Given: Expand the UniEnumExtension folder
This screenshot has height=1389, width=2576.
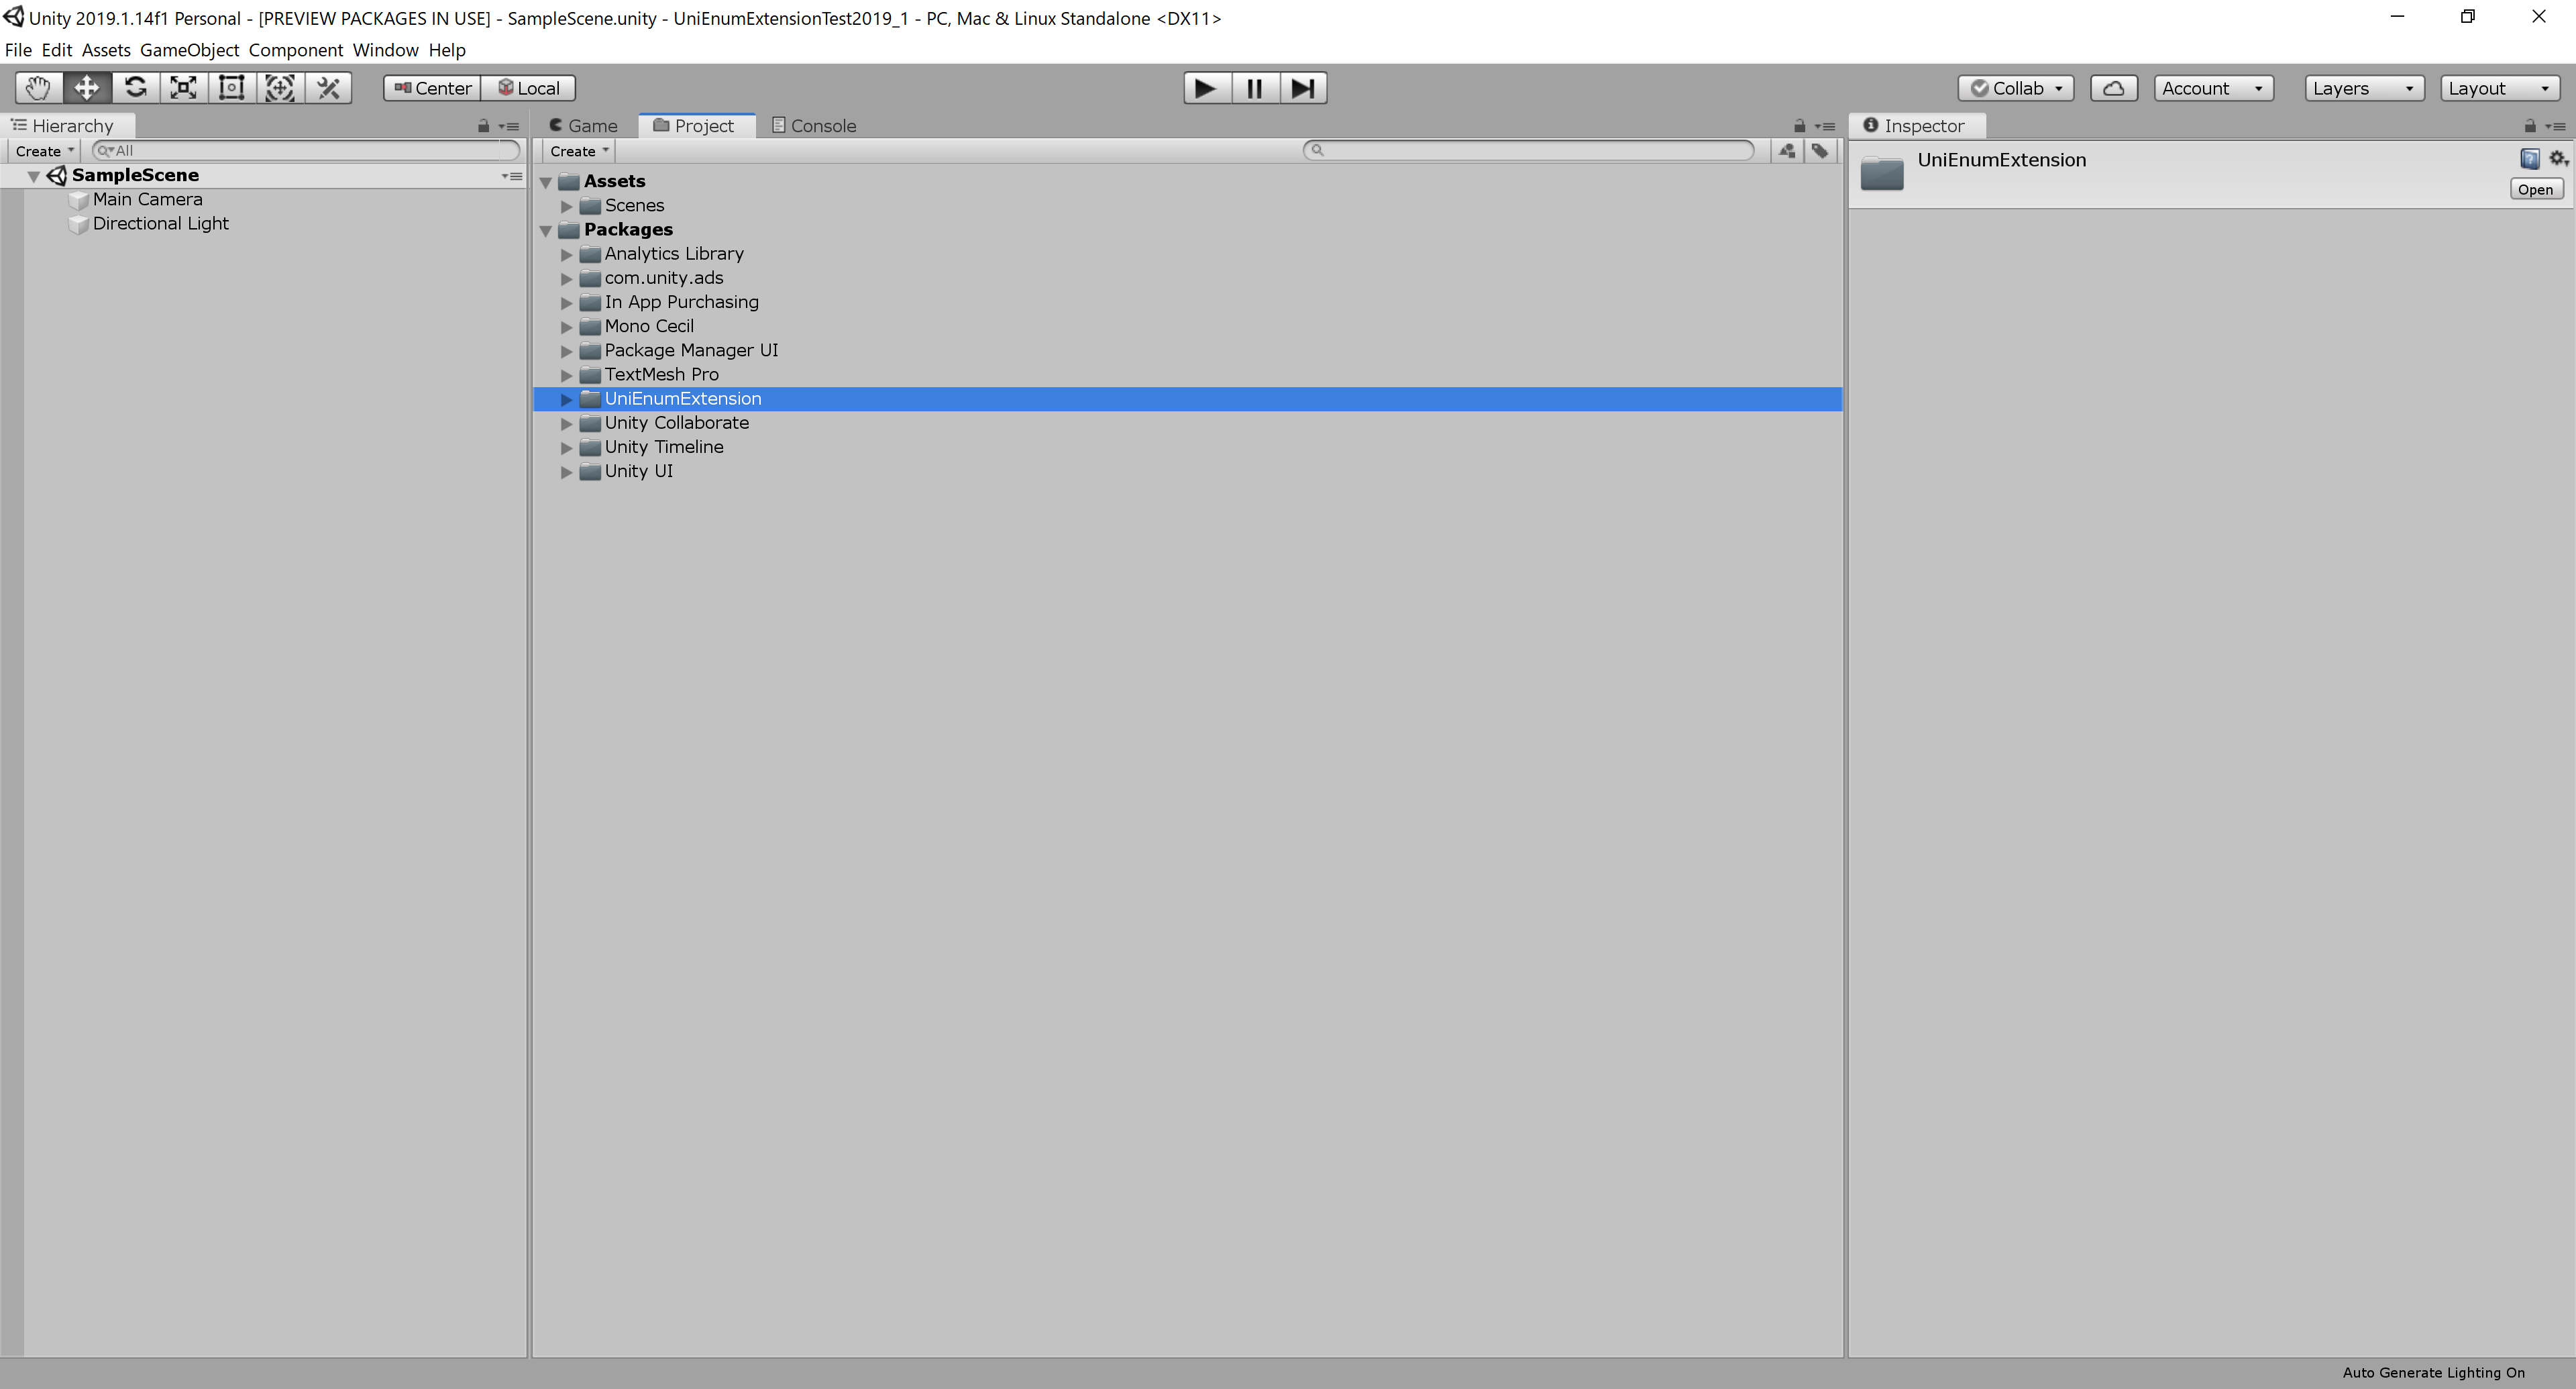Looking at the screenshot, I should tap(566, 399).
